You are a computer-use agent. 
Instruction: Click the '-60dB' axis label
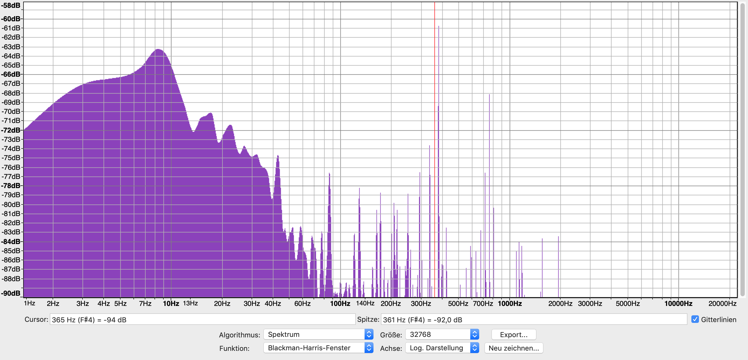[11, 19]
